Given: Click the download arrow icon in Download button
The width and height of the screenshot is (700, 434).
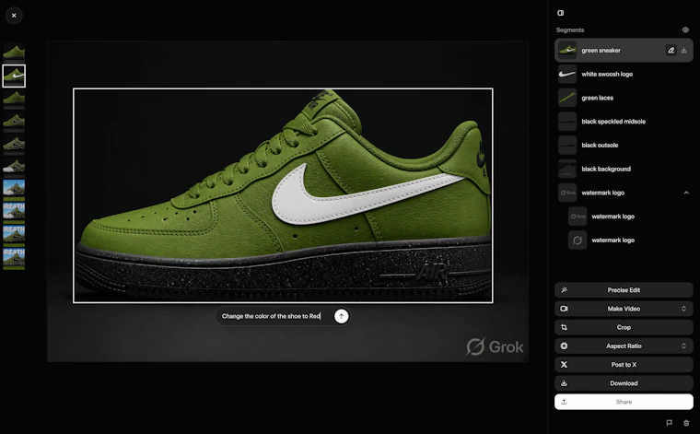Looking at the screenshot, I should tap(565, 383).
